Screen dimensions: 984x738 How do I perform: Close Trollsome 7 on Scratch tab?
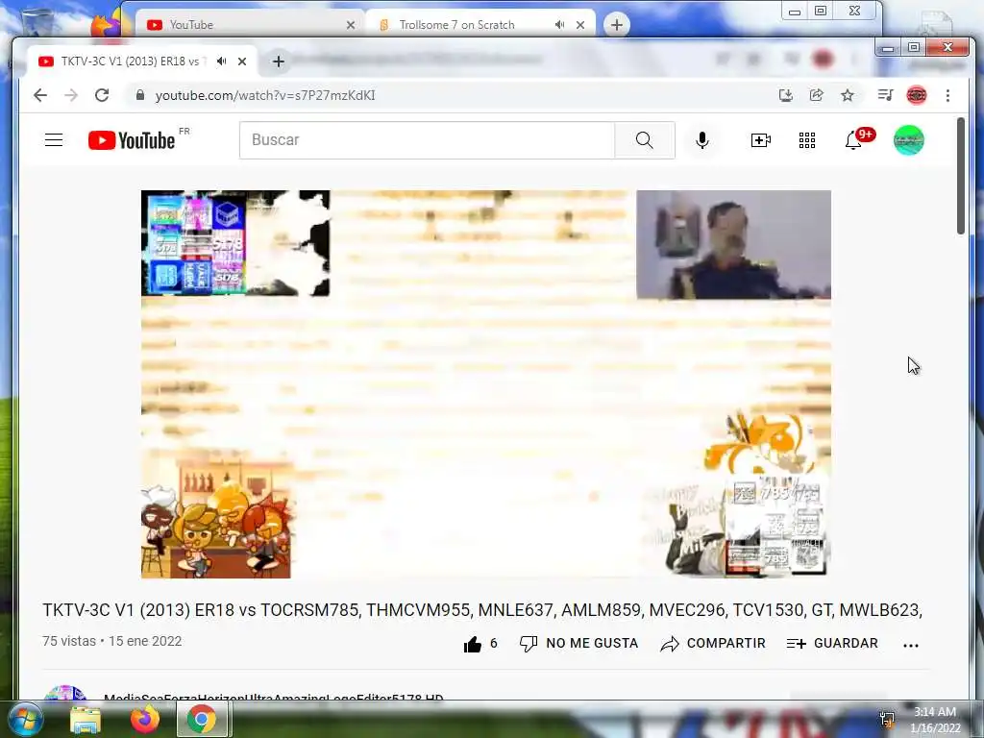coord(580,24)
